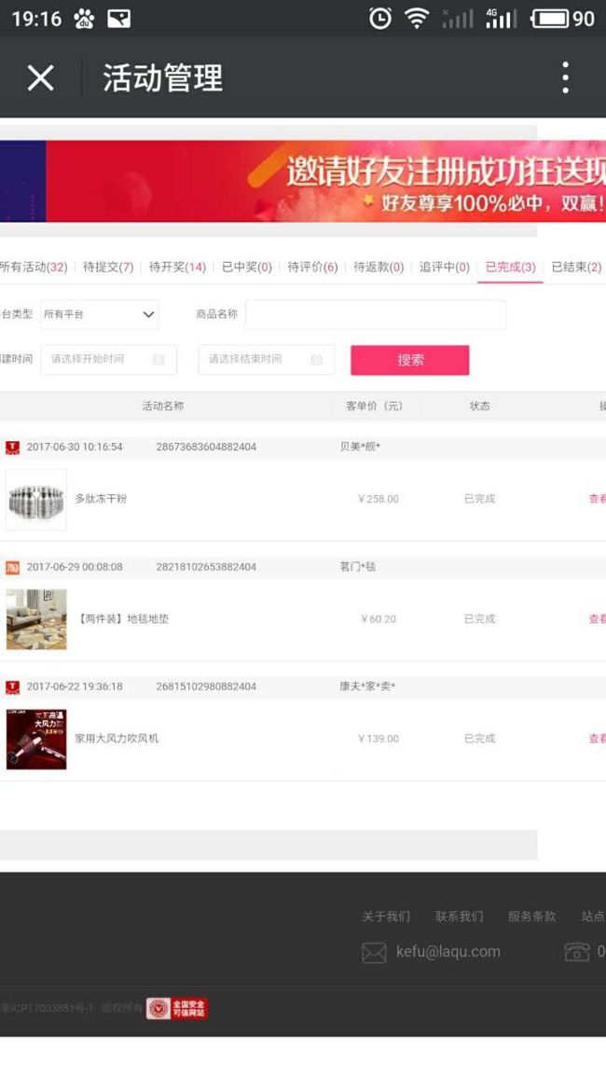
Task: Click the calendar icon in start time field
Action: click(158, 360)
